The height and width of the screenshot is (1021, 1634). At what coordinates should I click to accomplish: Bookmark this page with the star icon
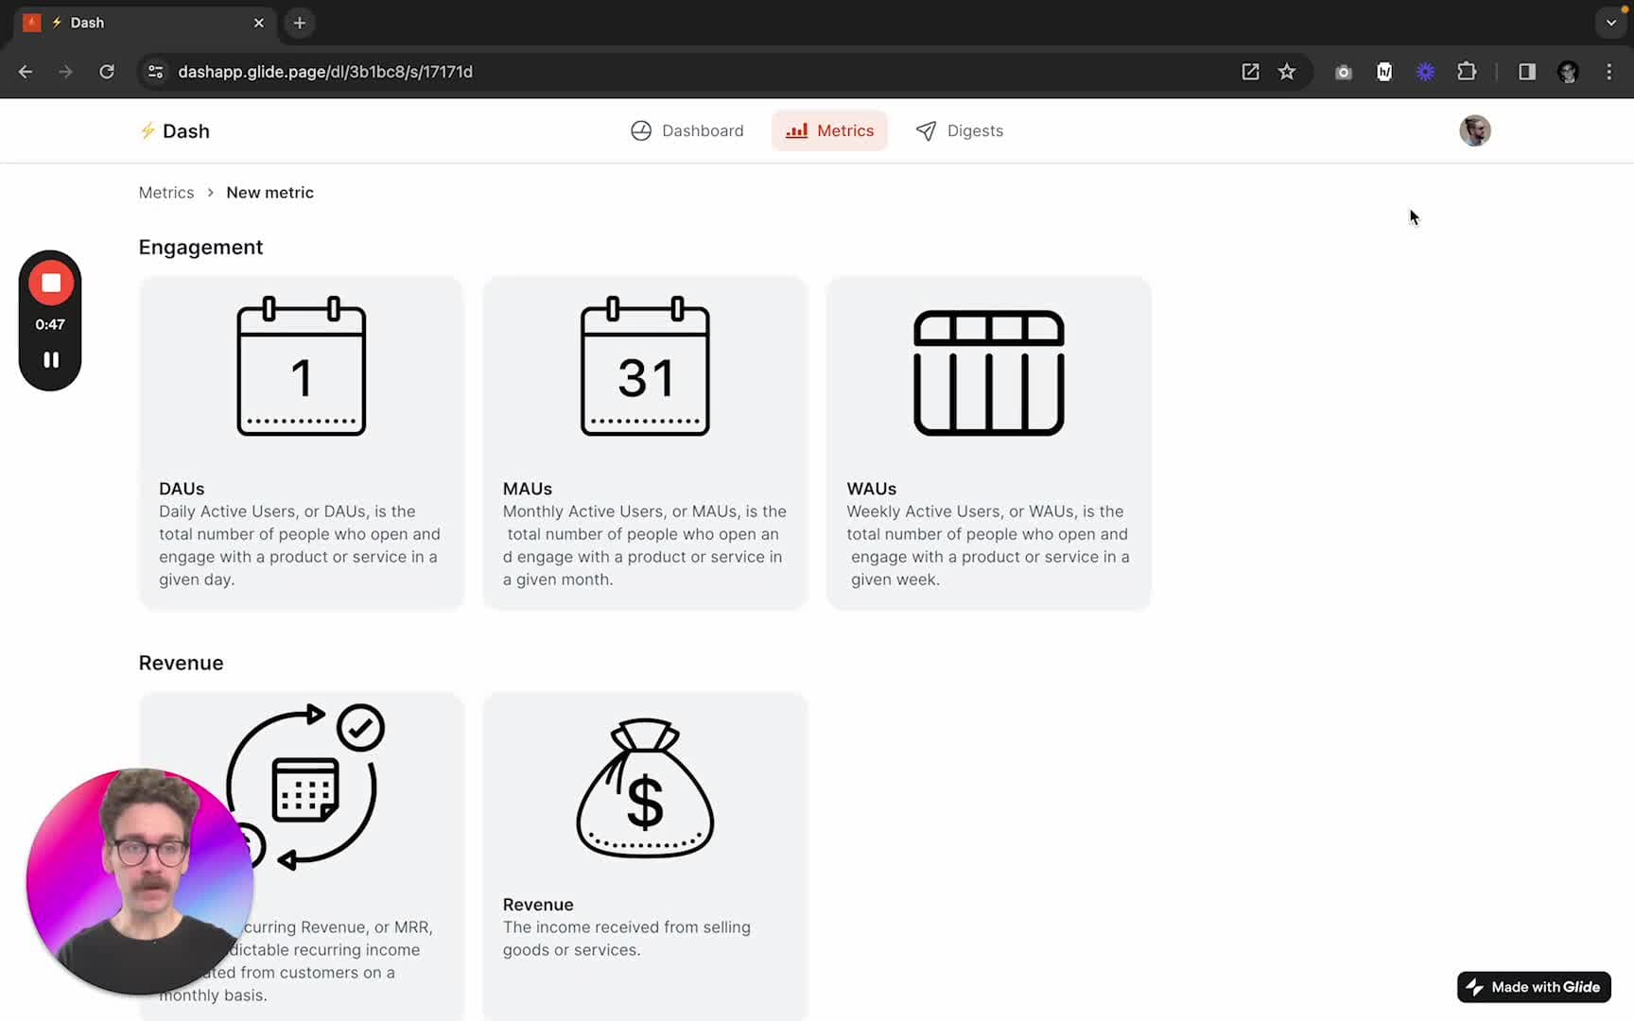(x=1287, y=72)
